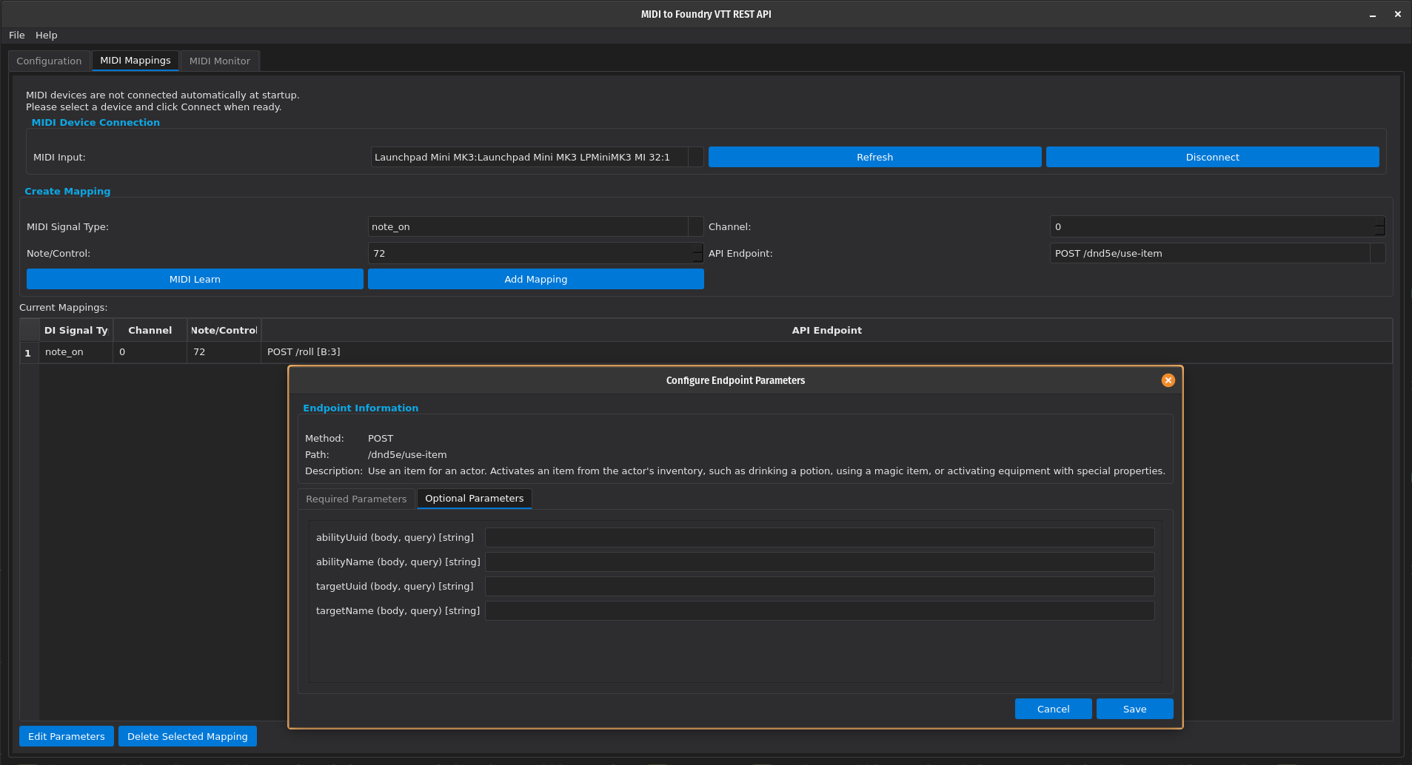Open the File menu
This screenshot has width=1412, height=765.
[16, 35]
